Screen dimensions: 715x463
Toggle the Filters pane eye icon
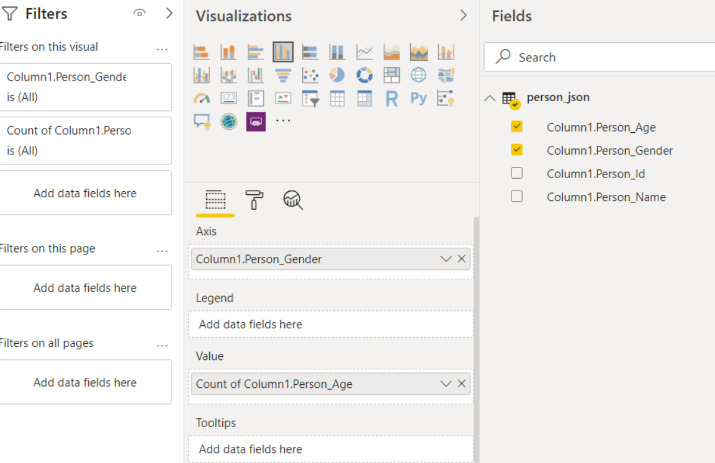pyautogui.click(x=140, y=13)
